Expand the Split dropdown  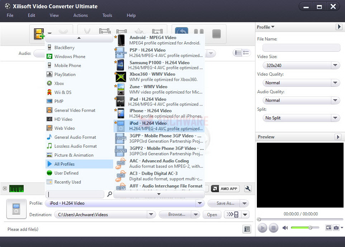pyautogui.click(x=335, y=118)
